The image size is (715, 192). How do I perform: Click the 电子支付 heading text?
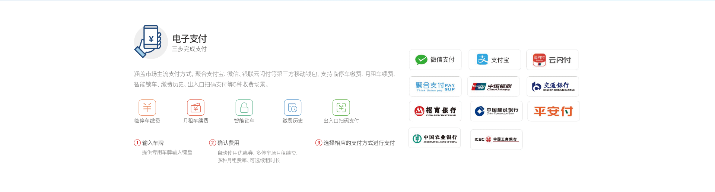[189, 39]
